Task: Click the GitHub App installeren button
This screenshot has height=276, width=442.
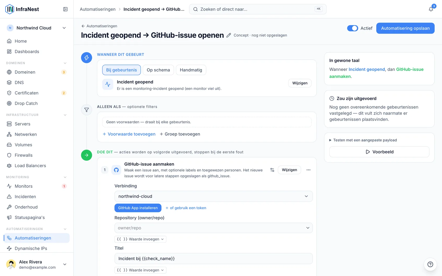Action: coord(138,208)
